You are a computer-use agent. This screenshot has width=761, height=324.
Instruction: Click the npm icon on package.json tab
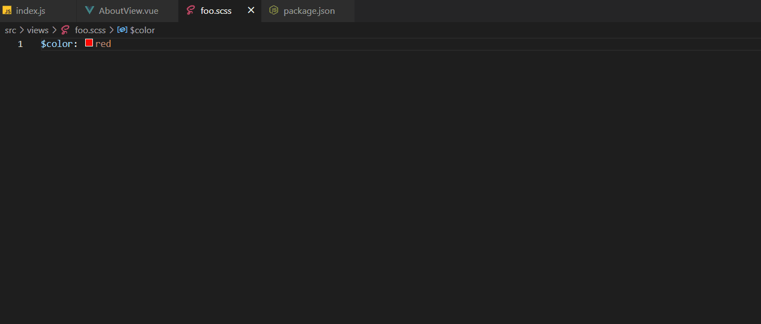pyautogui.click(x=274, y=10)
